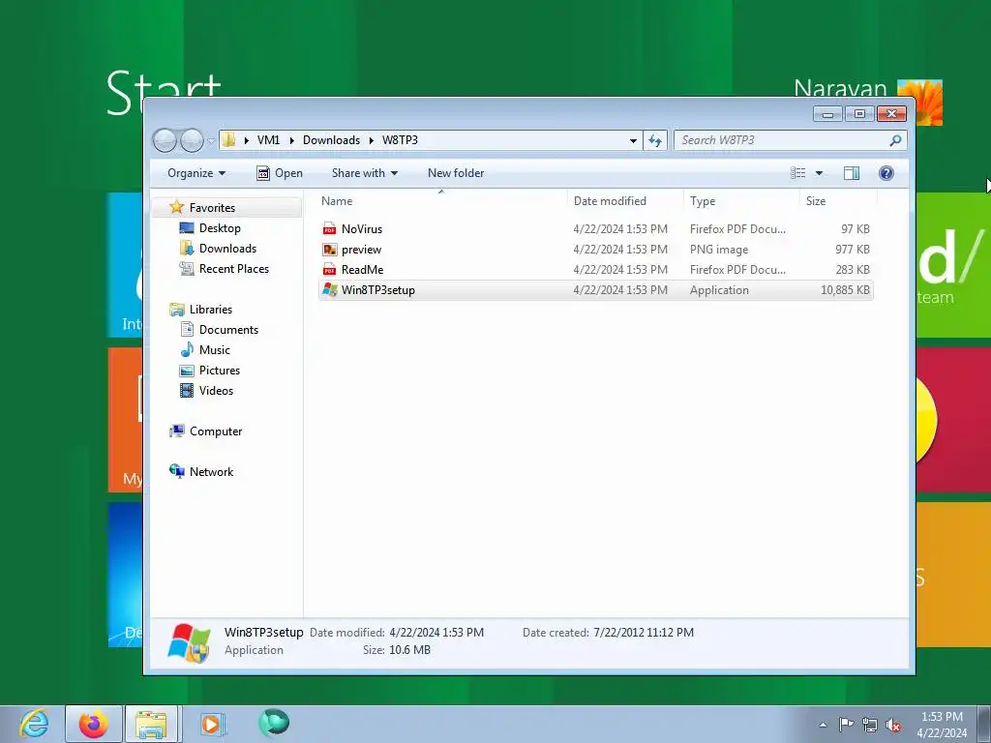Open the recent pages dropdown beside Forward
This screenshot has width=991, height=743.
(211, 141)
